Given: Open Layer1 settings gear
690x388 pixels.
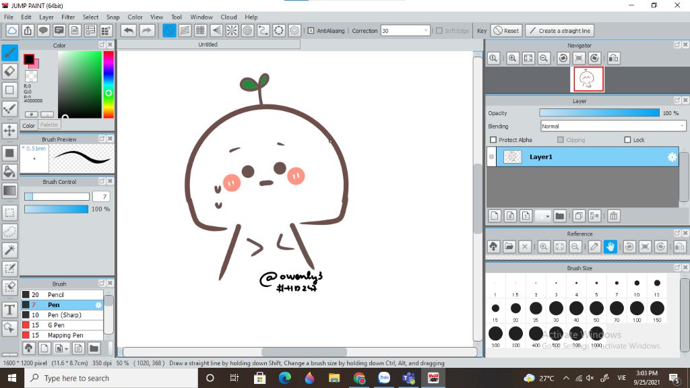Looking at the screenshot, I should pos(672,157).
